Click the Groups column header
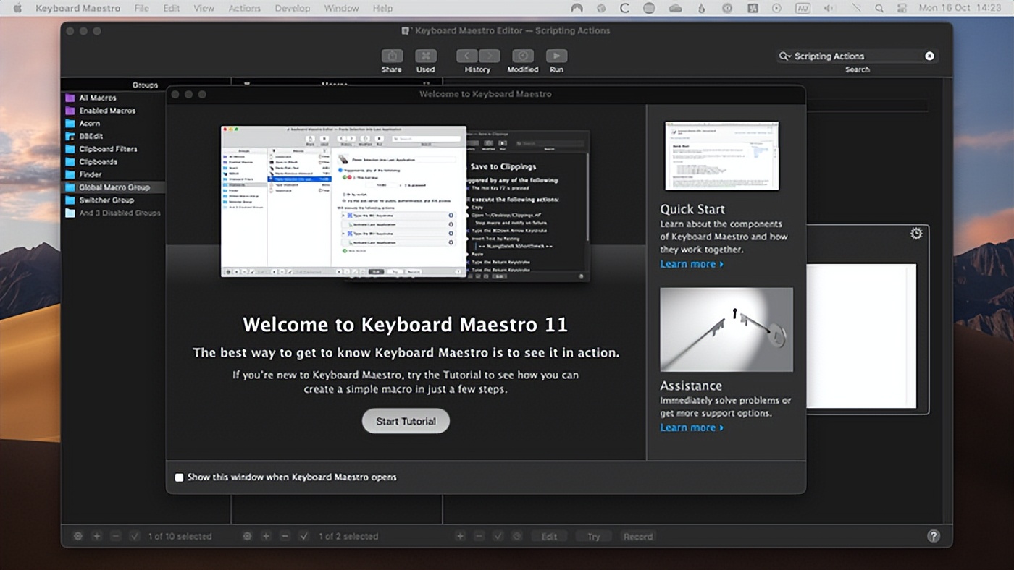 146,85
